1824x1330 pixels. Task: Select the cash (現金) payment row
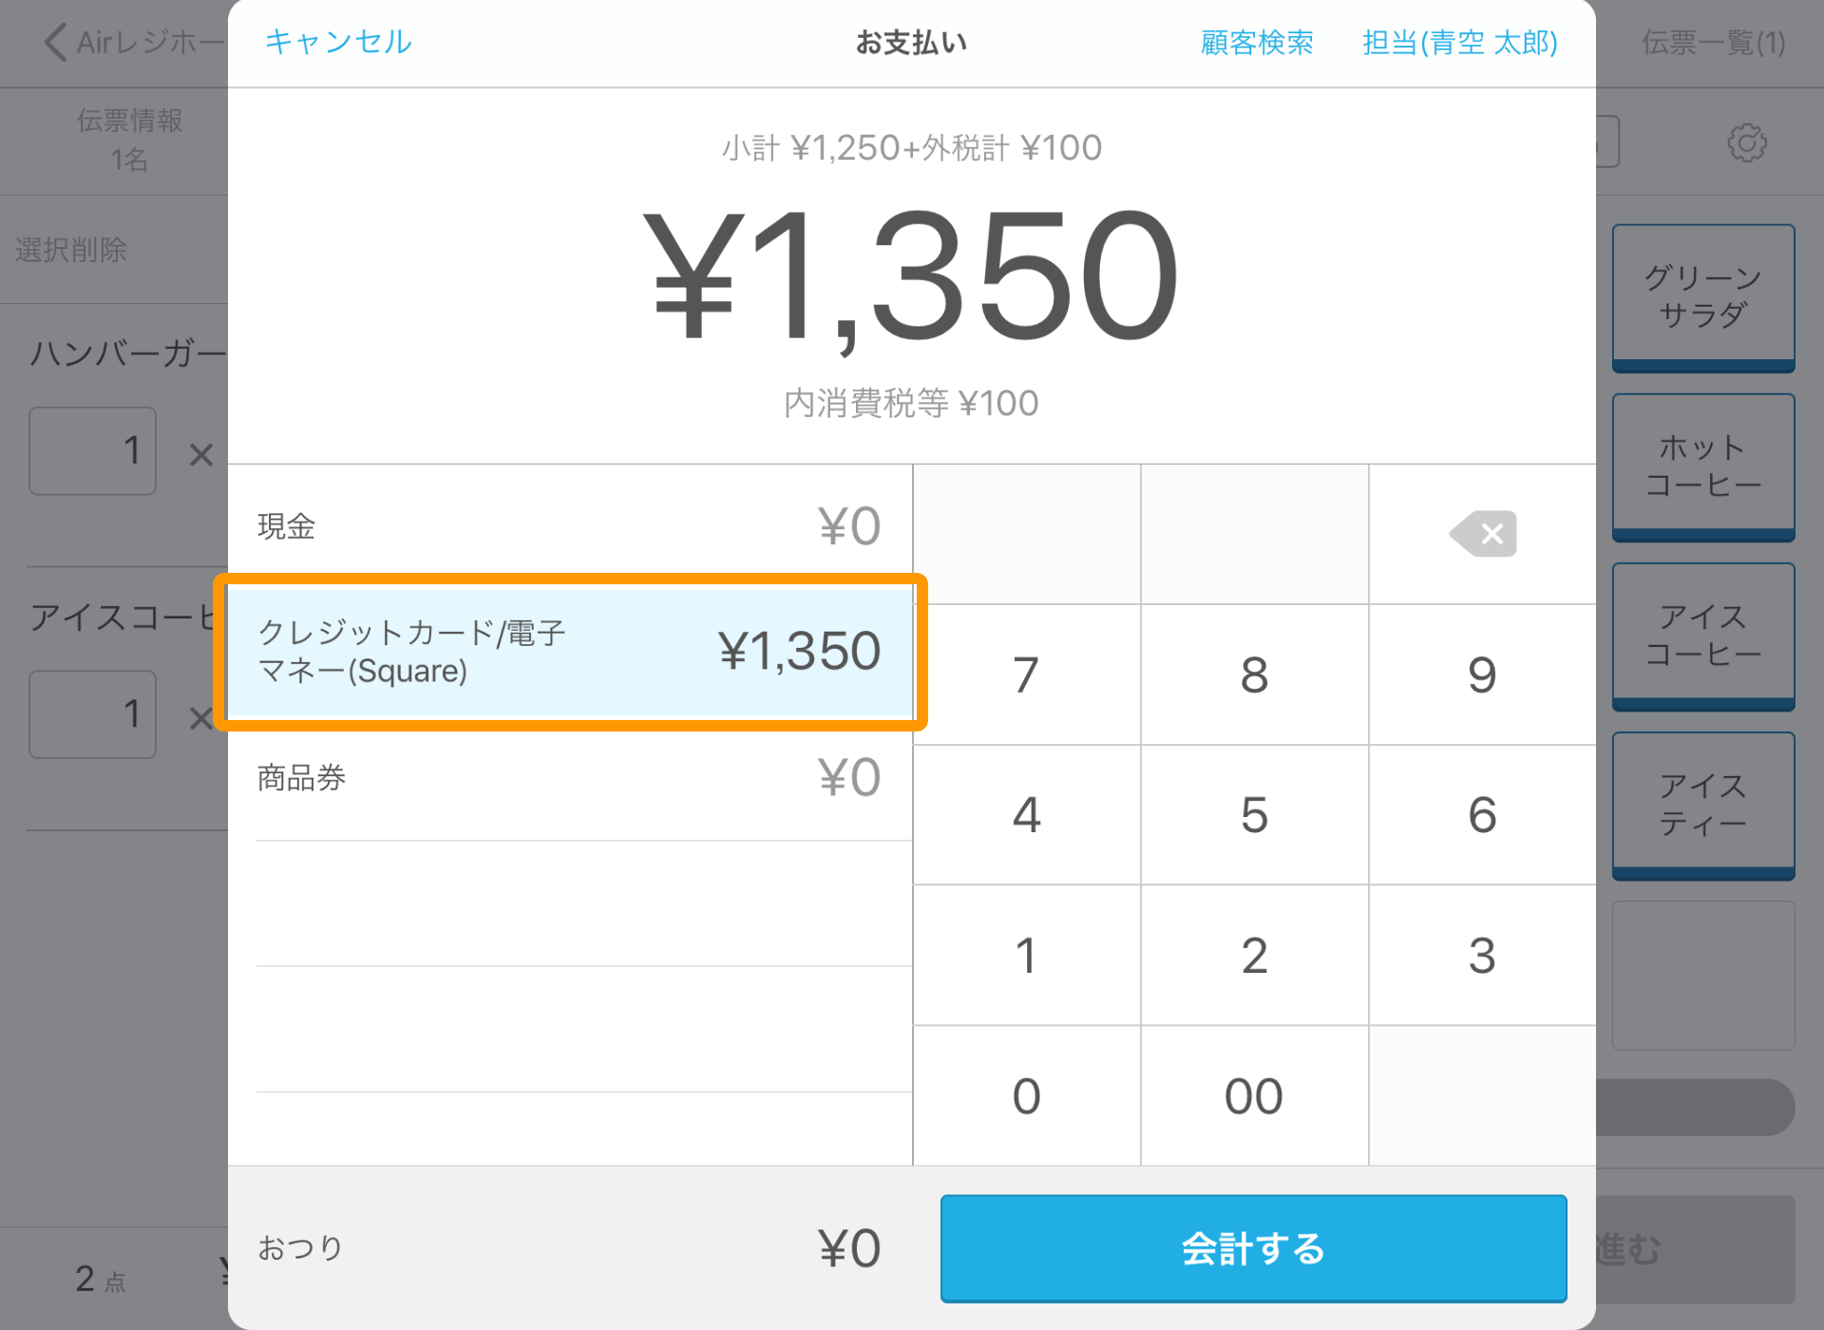pyautogui.click(x=570, y=526)
